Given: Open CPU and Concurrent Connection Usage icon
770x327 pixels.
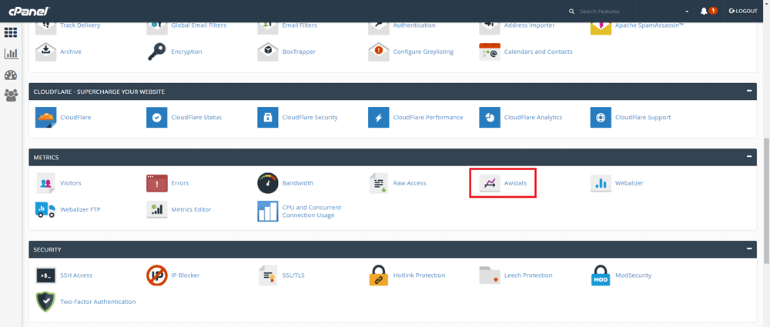Looking at the screenshot, I should [x=268, y=211].
